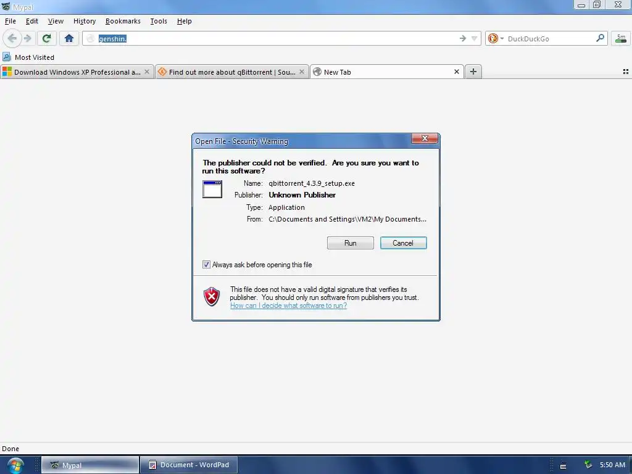Minimize the Mypal browser window

point(581,5)
